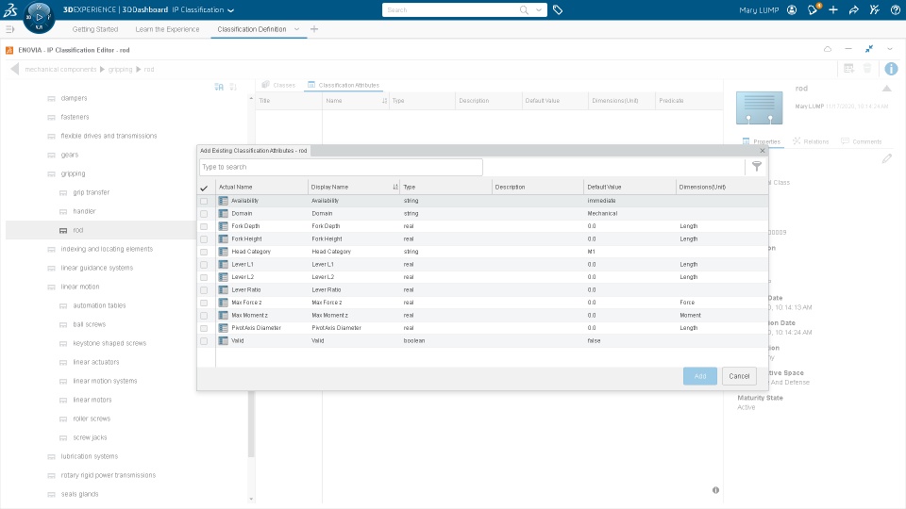
Task: Close the Add Existing Classification Attributes dialog
Action: click(x=763, y=151)
